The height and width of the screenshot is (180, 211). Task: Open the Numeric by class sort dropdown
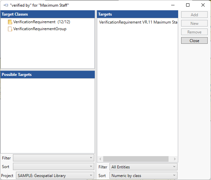click(x=143, y=175)
